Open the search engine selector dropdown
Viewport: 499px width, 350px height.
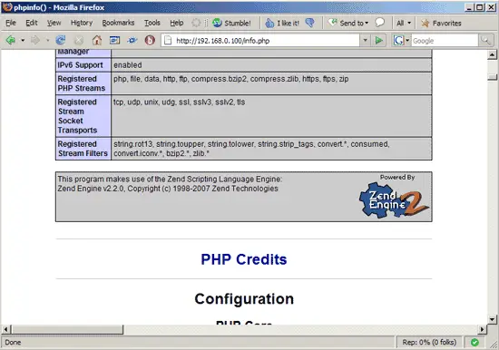click(401, 41)
